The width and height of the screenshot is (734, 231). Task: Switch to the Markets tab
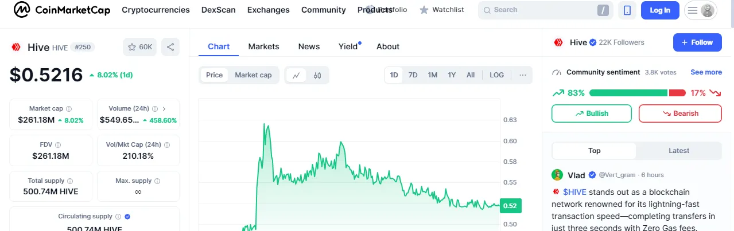[263, 46]
